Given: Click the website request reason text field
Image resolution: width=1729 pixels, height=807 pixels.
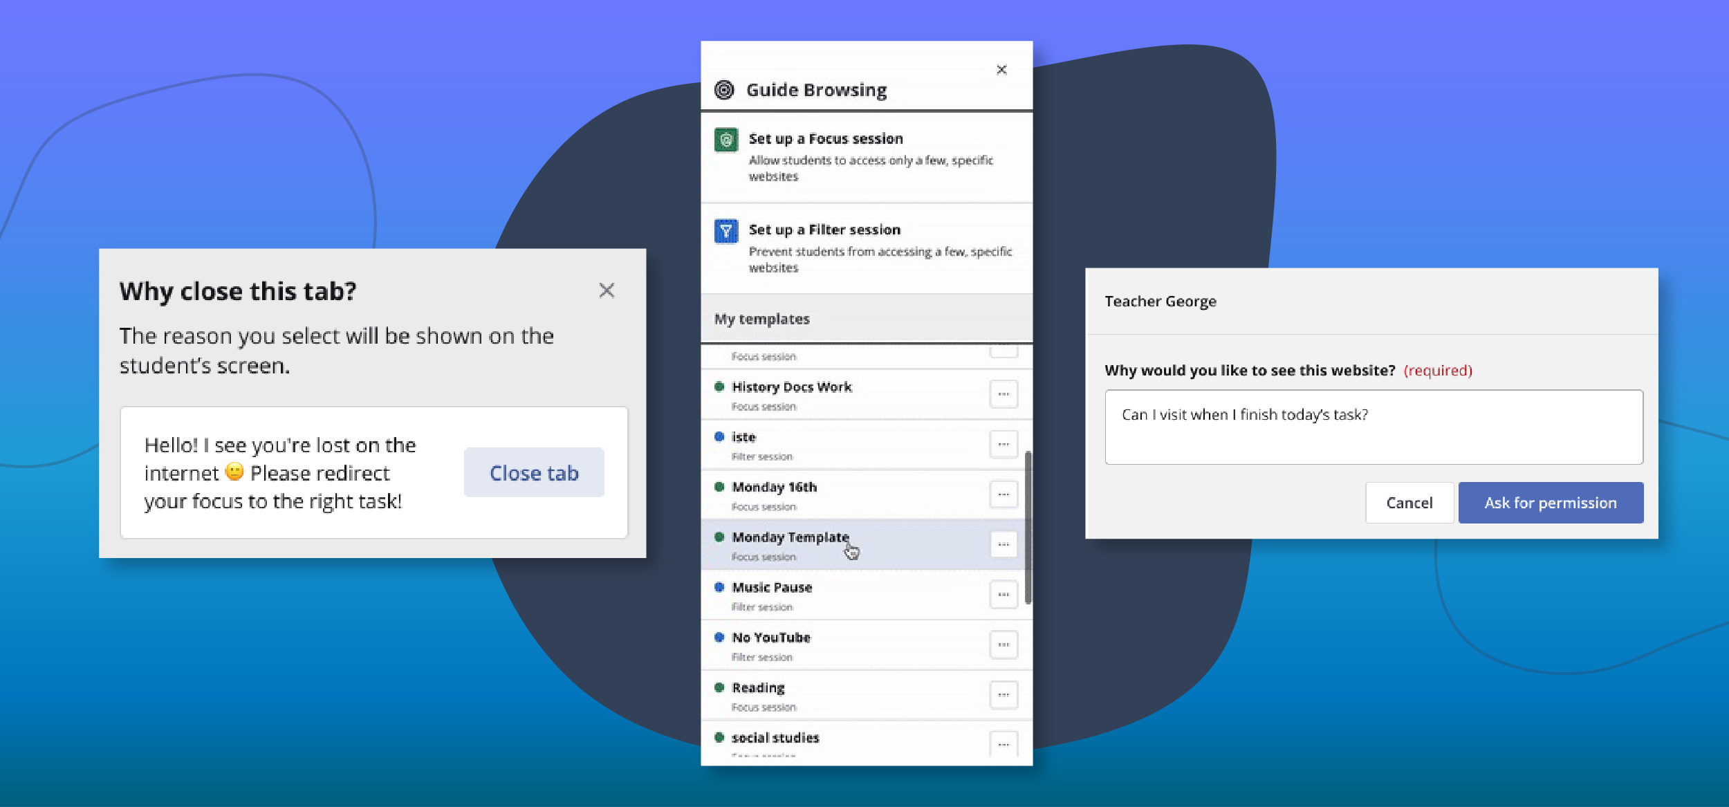Looking at the screenshot, I should (x=1373, y=427).
